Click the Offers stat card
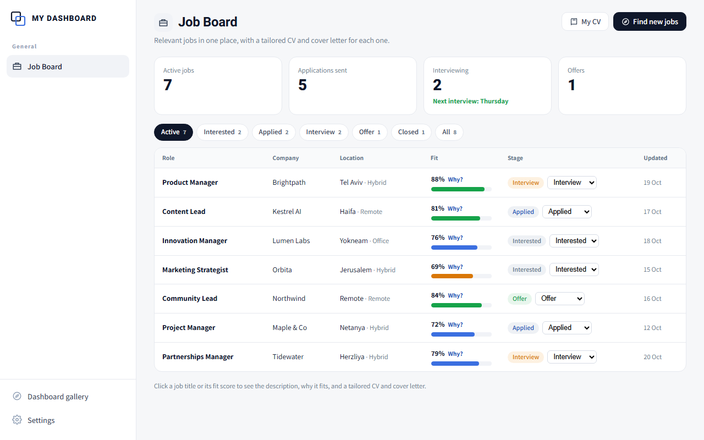This screenshot has width=704, height=440. click(622, 86)
